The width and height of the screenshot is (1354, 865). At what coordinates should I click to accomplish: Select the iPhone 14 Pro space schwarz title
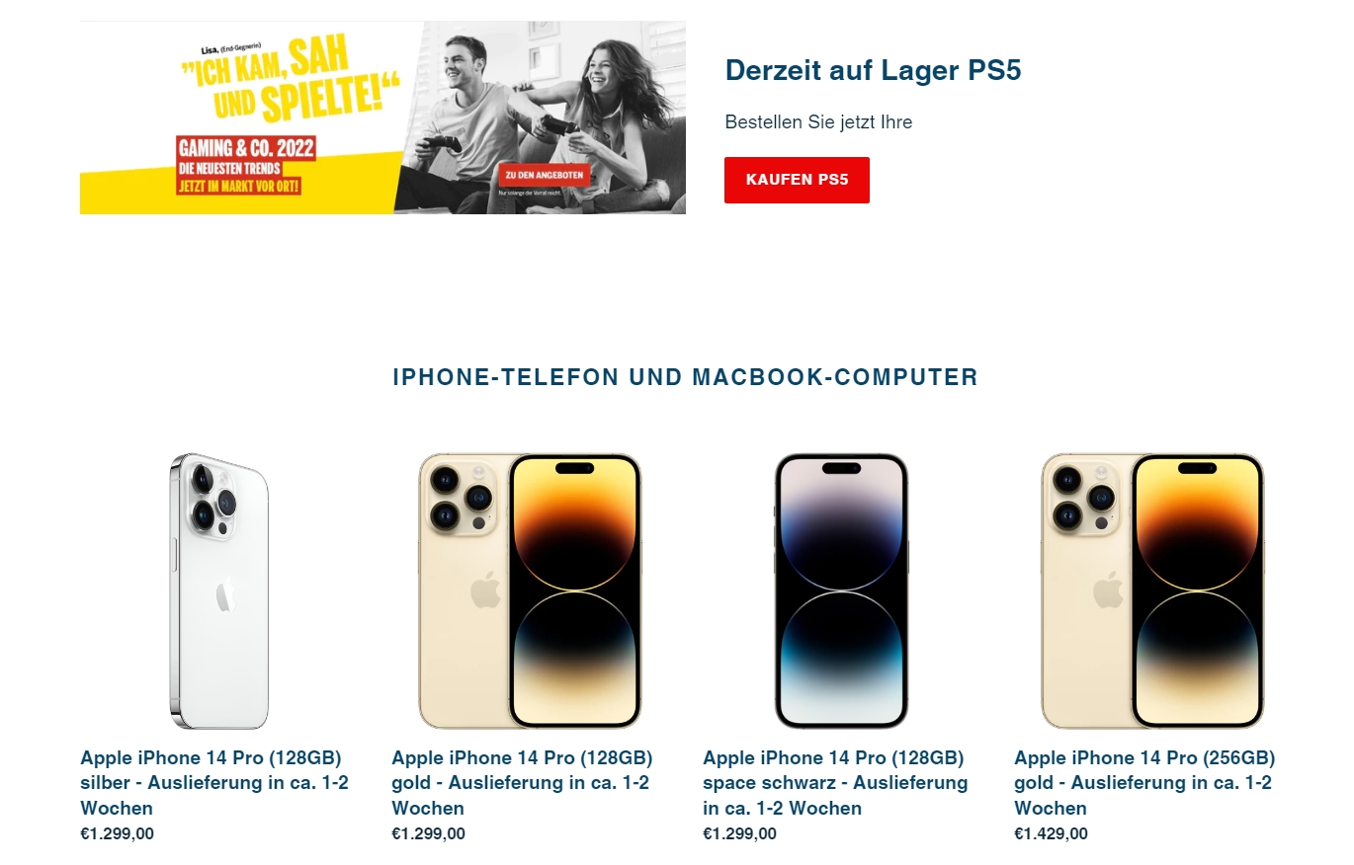(835, 783)
